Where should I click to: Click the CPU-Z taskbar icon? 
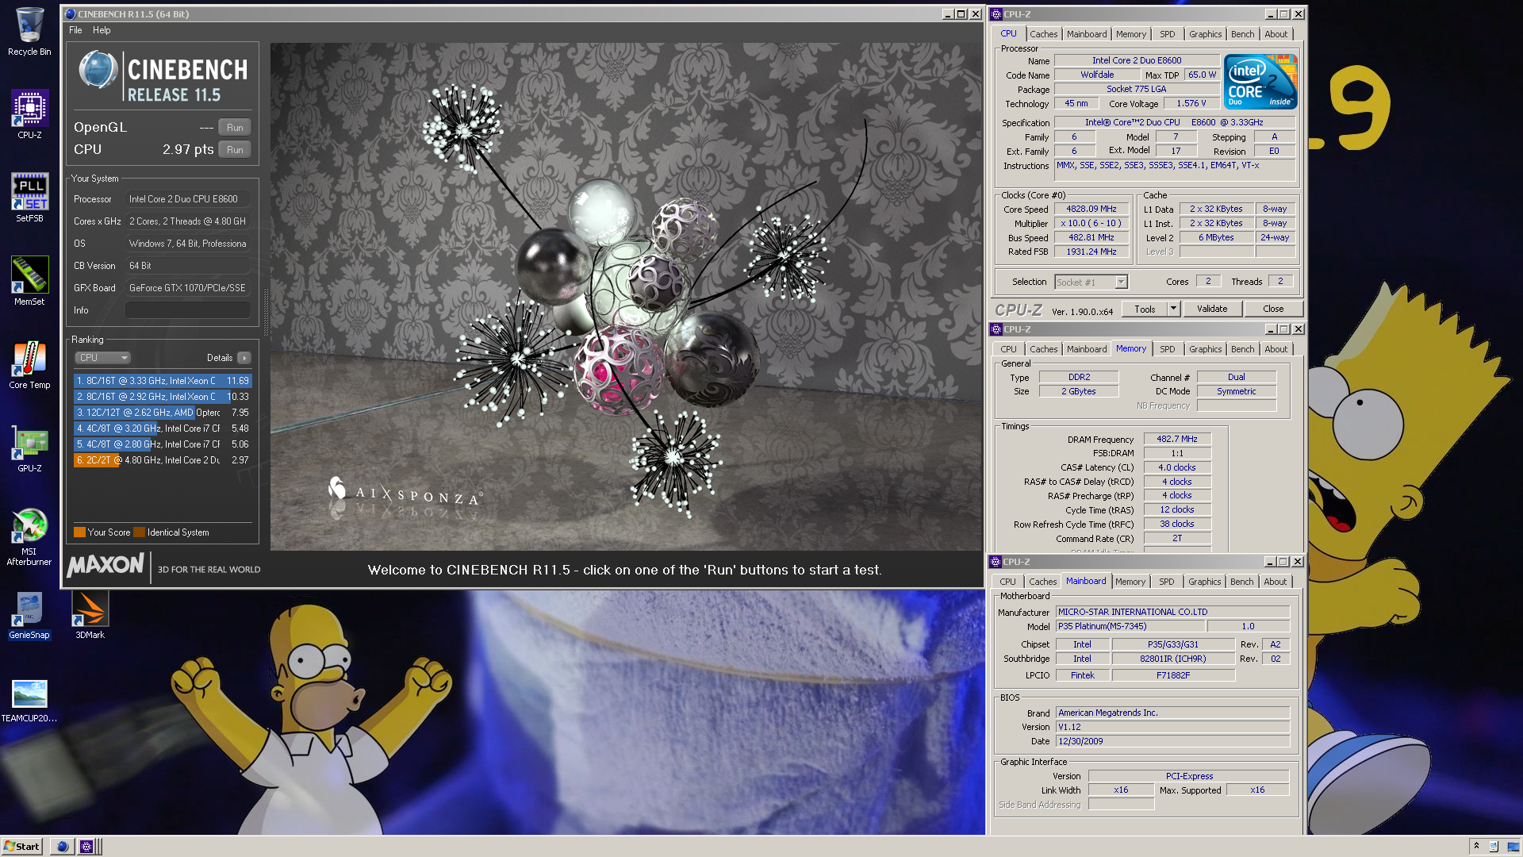pyautogui.click(x=86, y=847)
